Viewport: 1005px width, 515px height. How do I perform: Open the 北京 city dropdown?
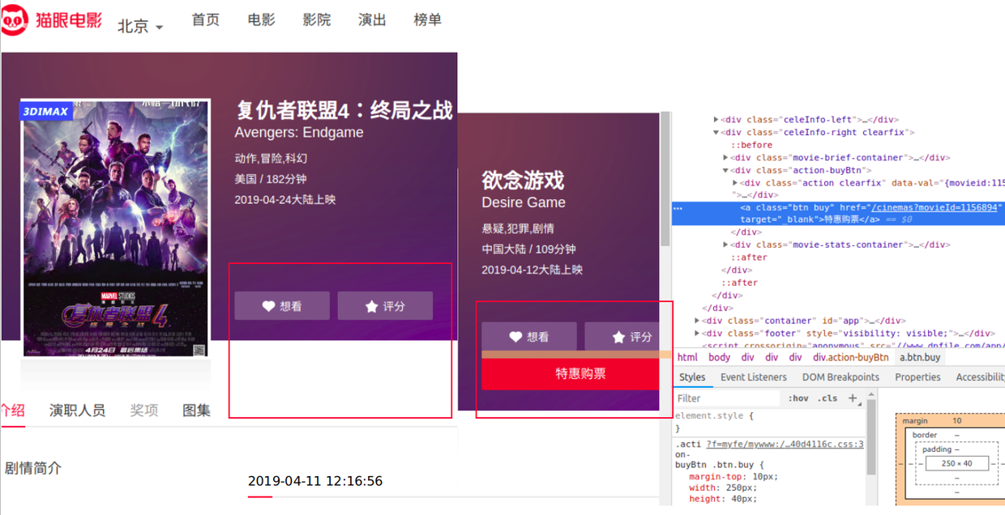click(140, 26)
